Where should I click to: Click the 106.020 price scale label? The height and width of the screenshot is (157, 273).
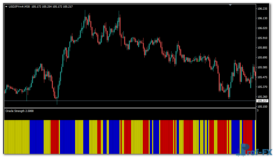point(262,28)
